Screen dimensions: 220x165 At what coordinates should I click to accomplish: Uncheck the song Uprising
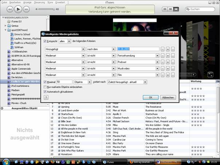click(x=59, y=107)
